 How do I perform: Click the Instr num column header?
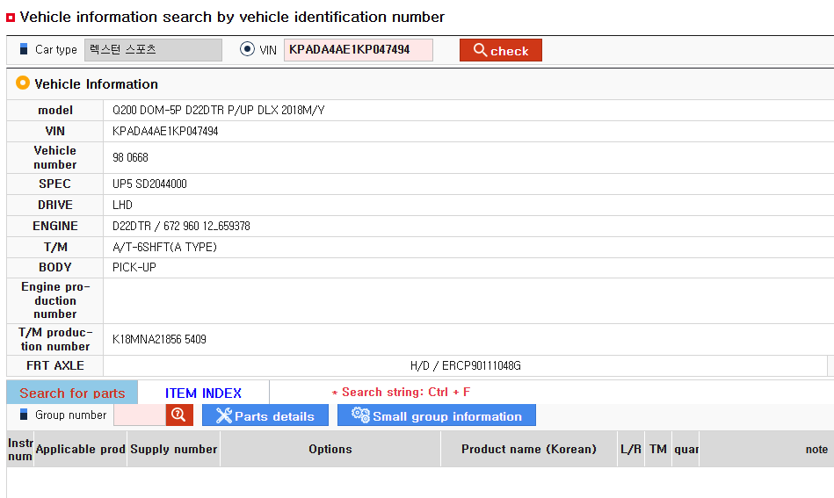[x=20, y=449]
